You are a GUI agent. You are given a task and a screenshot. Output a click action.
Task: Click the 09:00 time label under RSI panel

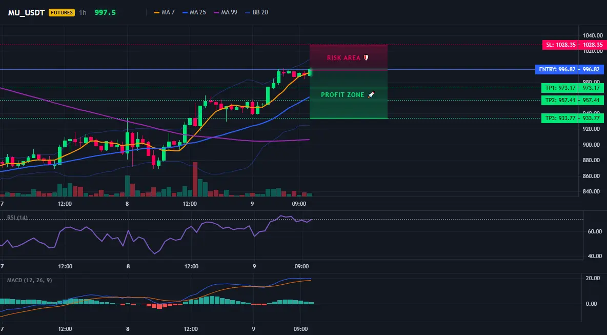click(x=301, y=266)
